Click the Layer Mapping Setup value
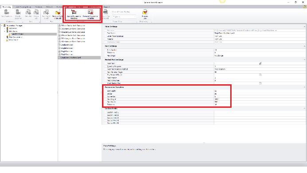Screen dimensions: 307x173 [260, 36]
